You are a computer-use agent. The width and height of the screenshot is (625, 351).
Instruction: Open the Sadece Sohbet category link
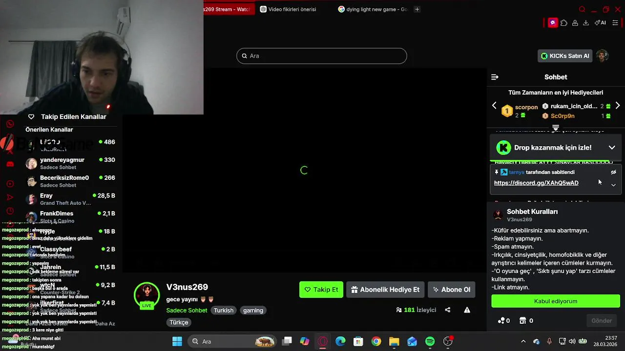coord(187,310)
